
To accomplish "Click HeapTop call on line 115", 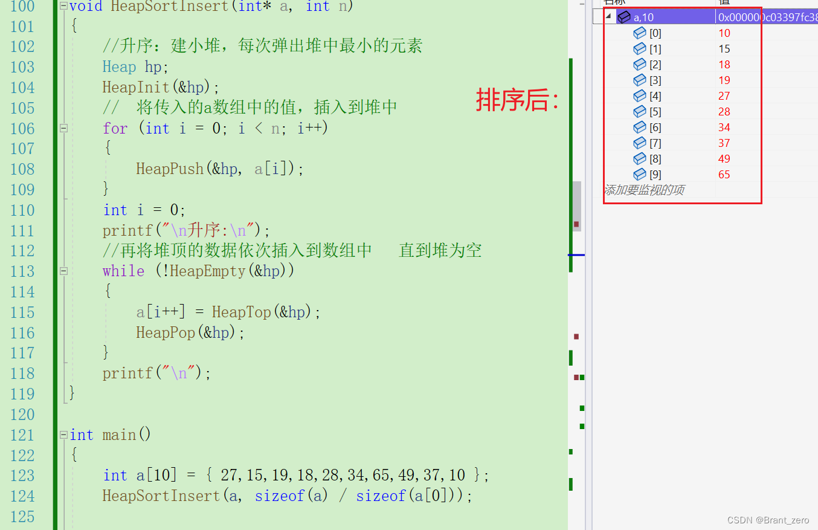I will point(242,312).
